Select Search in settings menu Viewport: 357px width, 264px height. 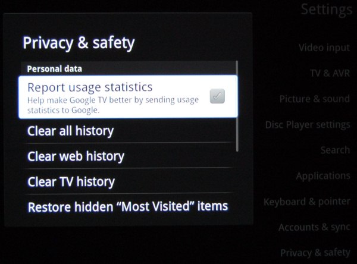tap(335, 150)
